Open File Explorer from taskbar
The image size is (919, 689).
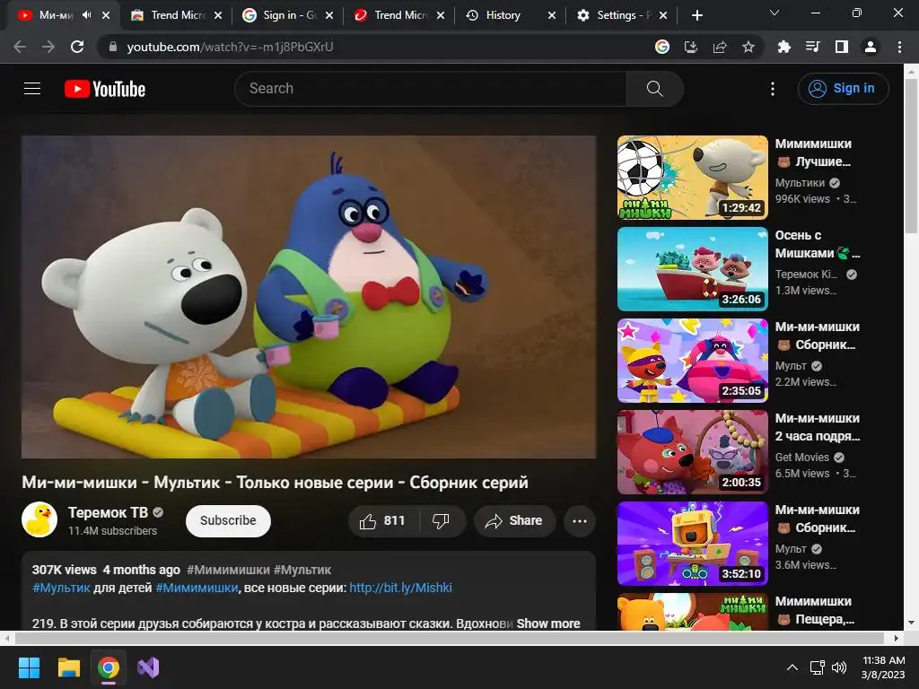[68, 667]
